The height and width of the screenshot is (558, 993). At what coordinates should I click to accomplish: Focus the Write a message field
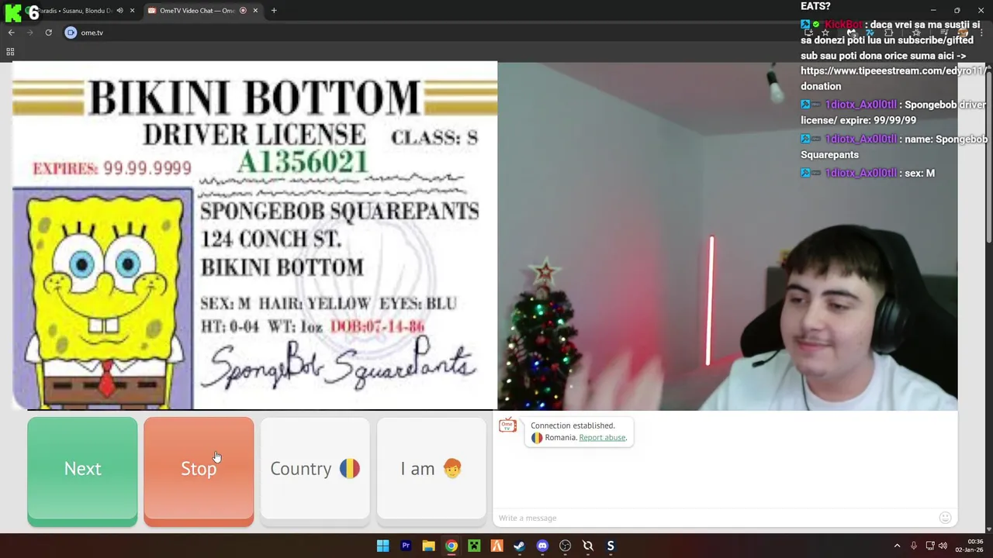click(714, 518)
